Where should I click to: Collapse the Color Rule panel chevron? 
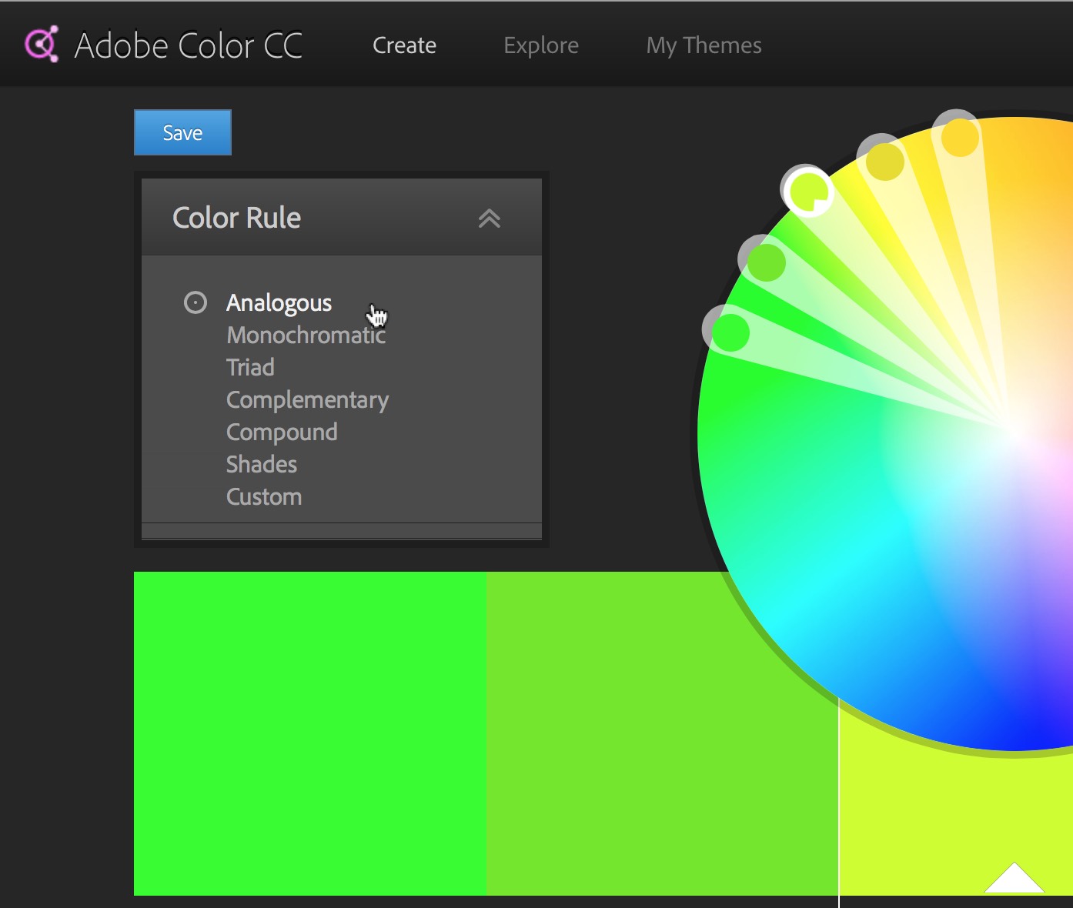(x=490, y=219)
